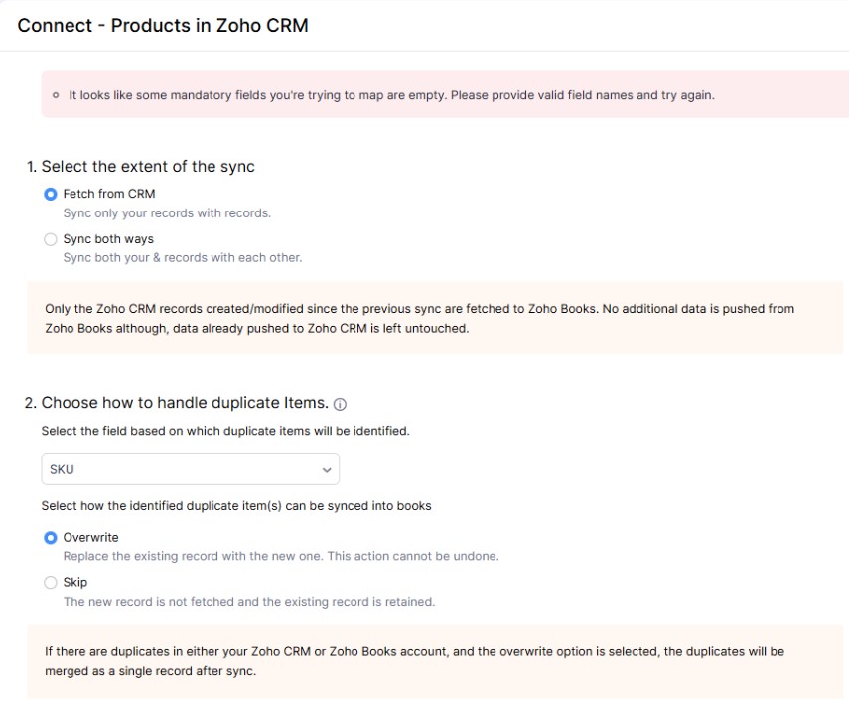Click the note about Zoho CRM records fetched
Viewport: 849px width, 706px height.
click(419, 318)
